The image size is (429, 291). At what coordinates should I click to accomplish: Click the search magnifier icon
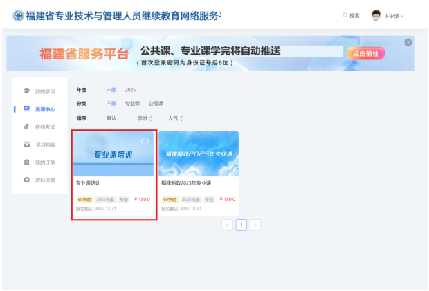coord(345,15)
